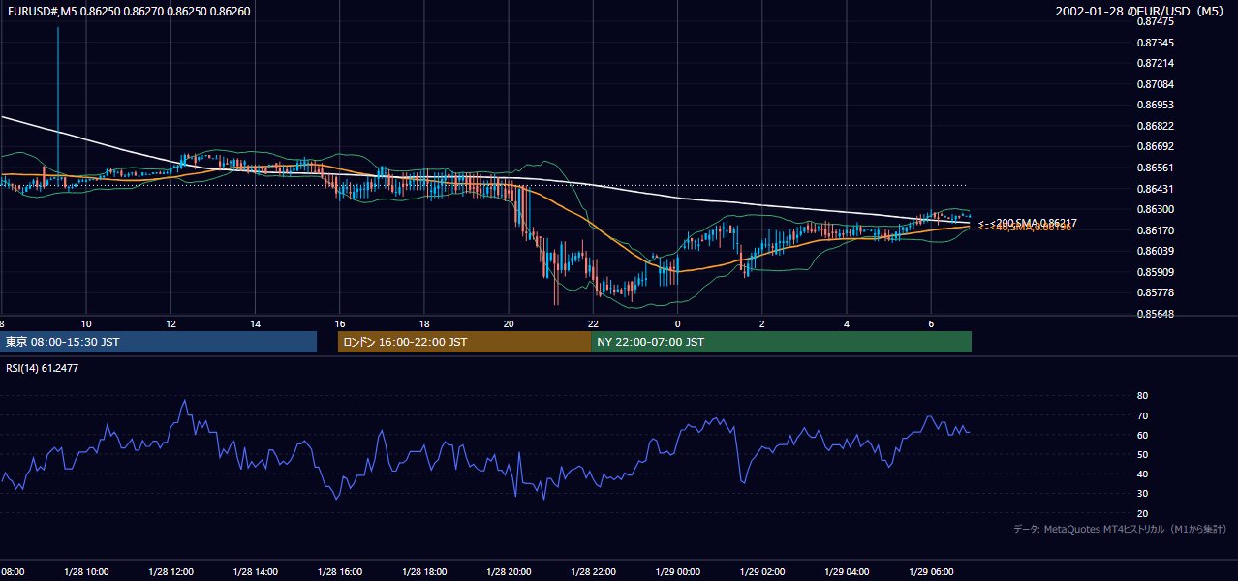
Task: Click hour label 12 under price chart
Action: (170, 323)
